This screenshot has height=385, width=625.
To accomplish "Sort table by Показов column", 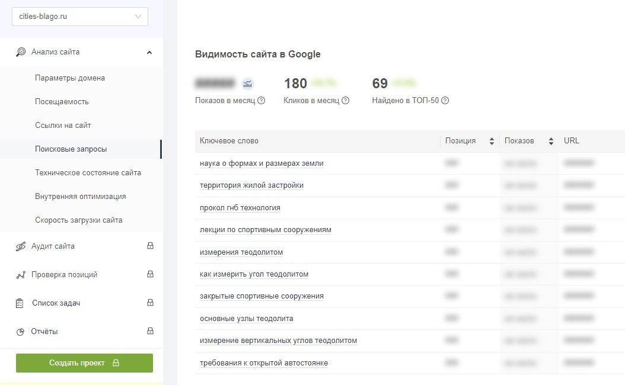I will point(551,141).
